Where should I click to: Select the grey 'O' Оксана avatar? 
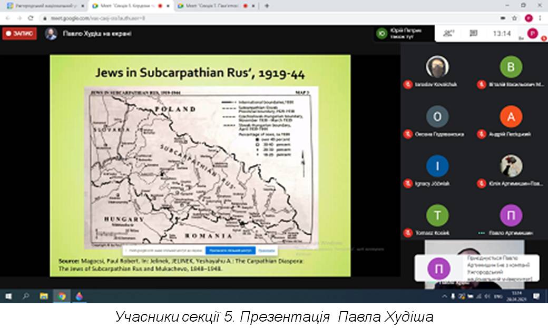tap(437, 116)
